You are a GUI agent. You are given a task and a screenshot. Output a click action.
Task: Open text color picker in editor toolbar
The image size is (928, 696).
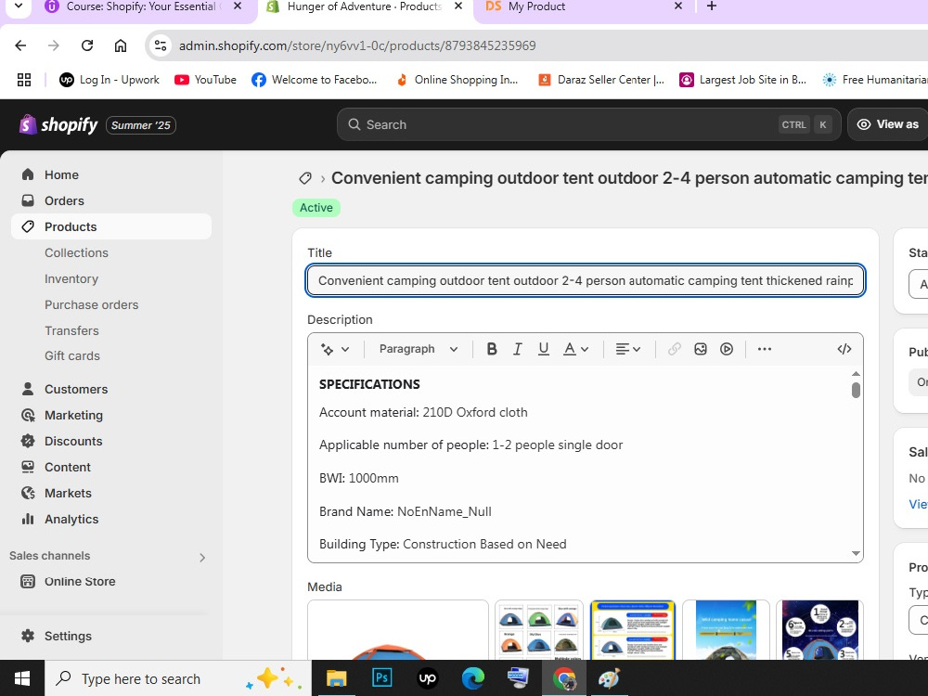click(x=575, y=349)
